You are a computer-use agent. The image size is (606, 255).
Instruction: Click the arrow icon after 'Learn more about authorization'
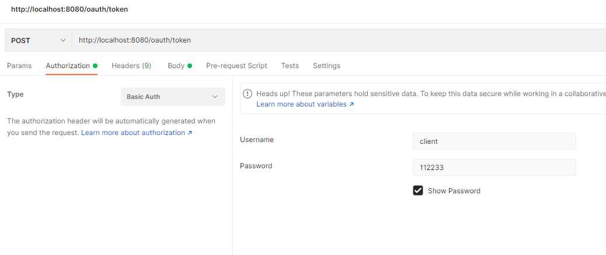190,133
